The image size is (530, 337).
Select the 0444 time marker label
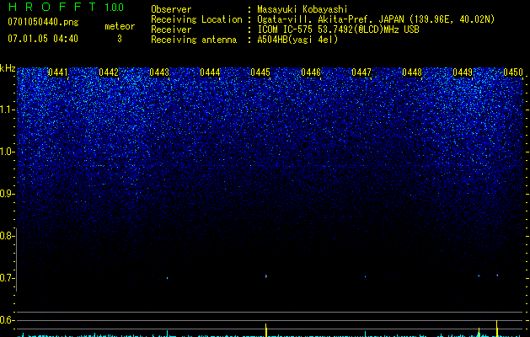[210, 72]
